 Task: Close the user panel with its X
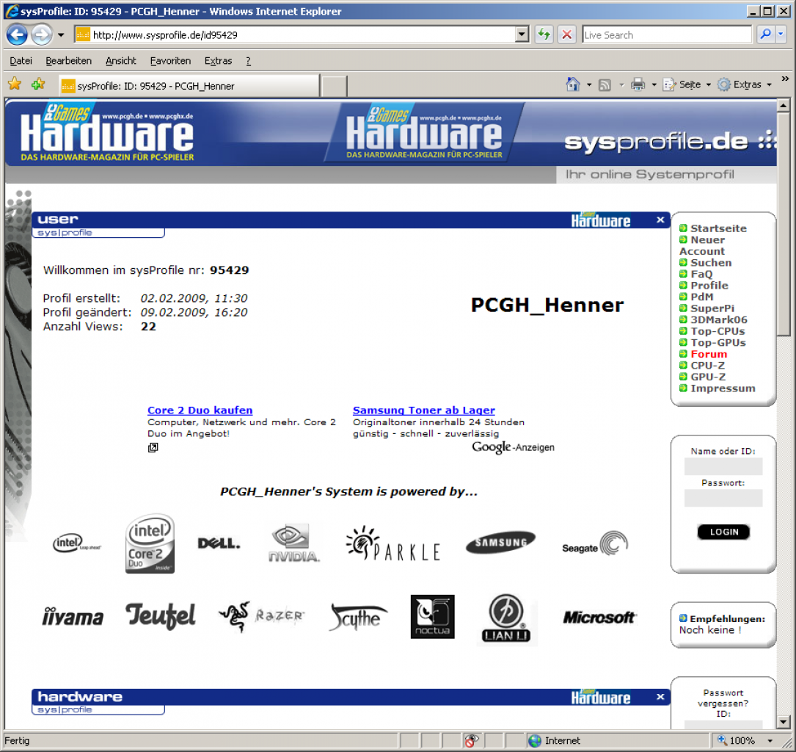tap(660, 220)
